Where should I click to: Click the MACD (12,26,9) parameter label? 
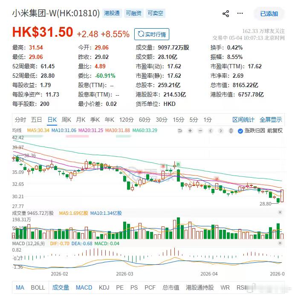pos(29,243)
